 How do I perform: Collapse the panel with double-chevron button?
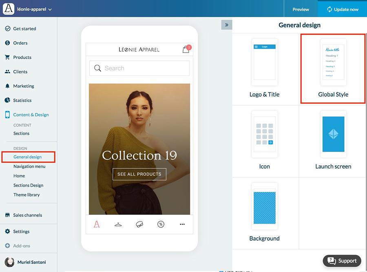(x=226, y=25)
